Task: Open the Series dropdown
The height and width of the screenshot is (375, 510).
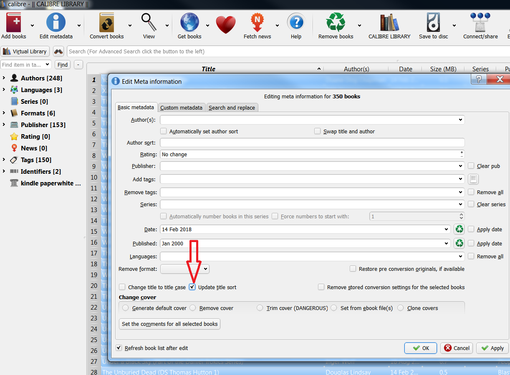Action: pos(460,204)
